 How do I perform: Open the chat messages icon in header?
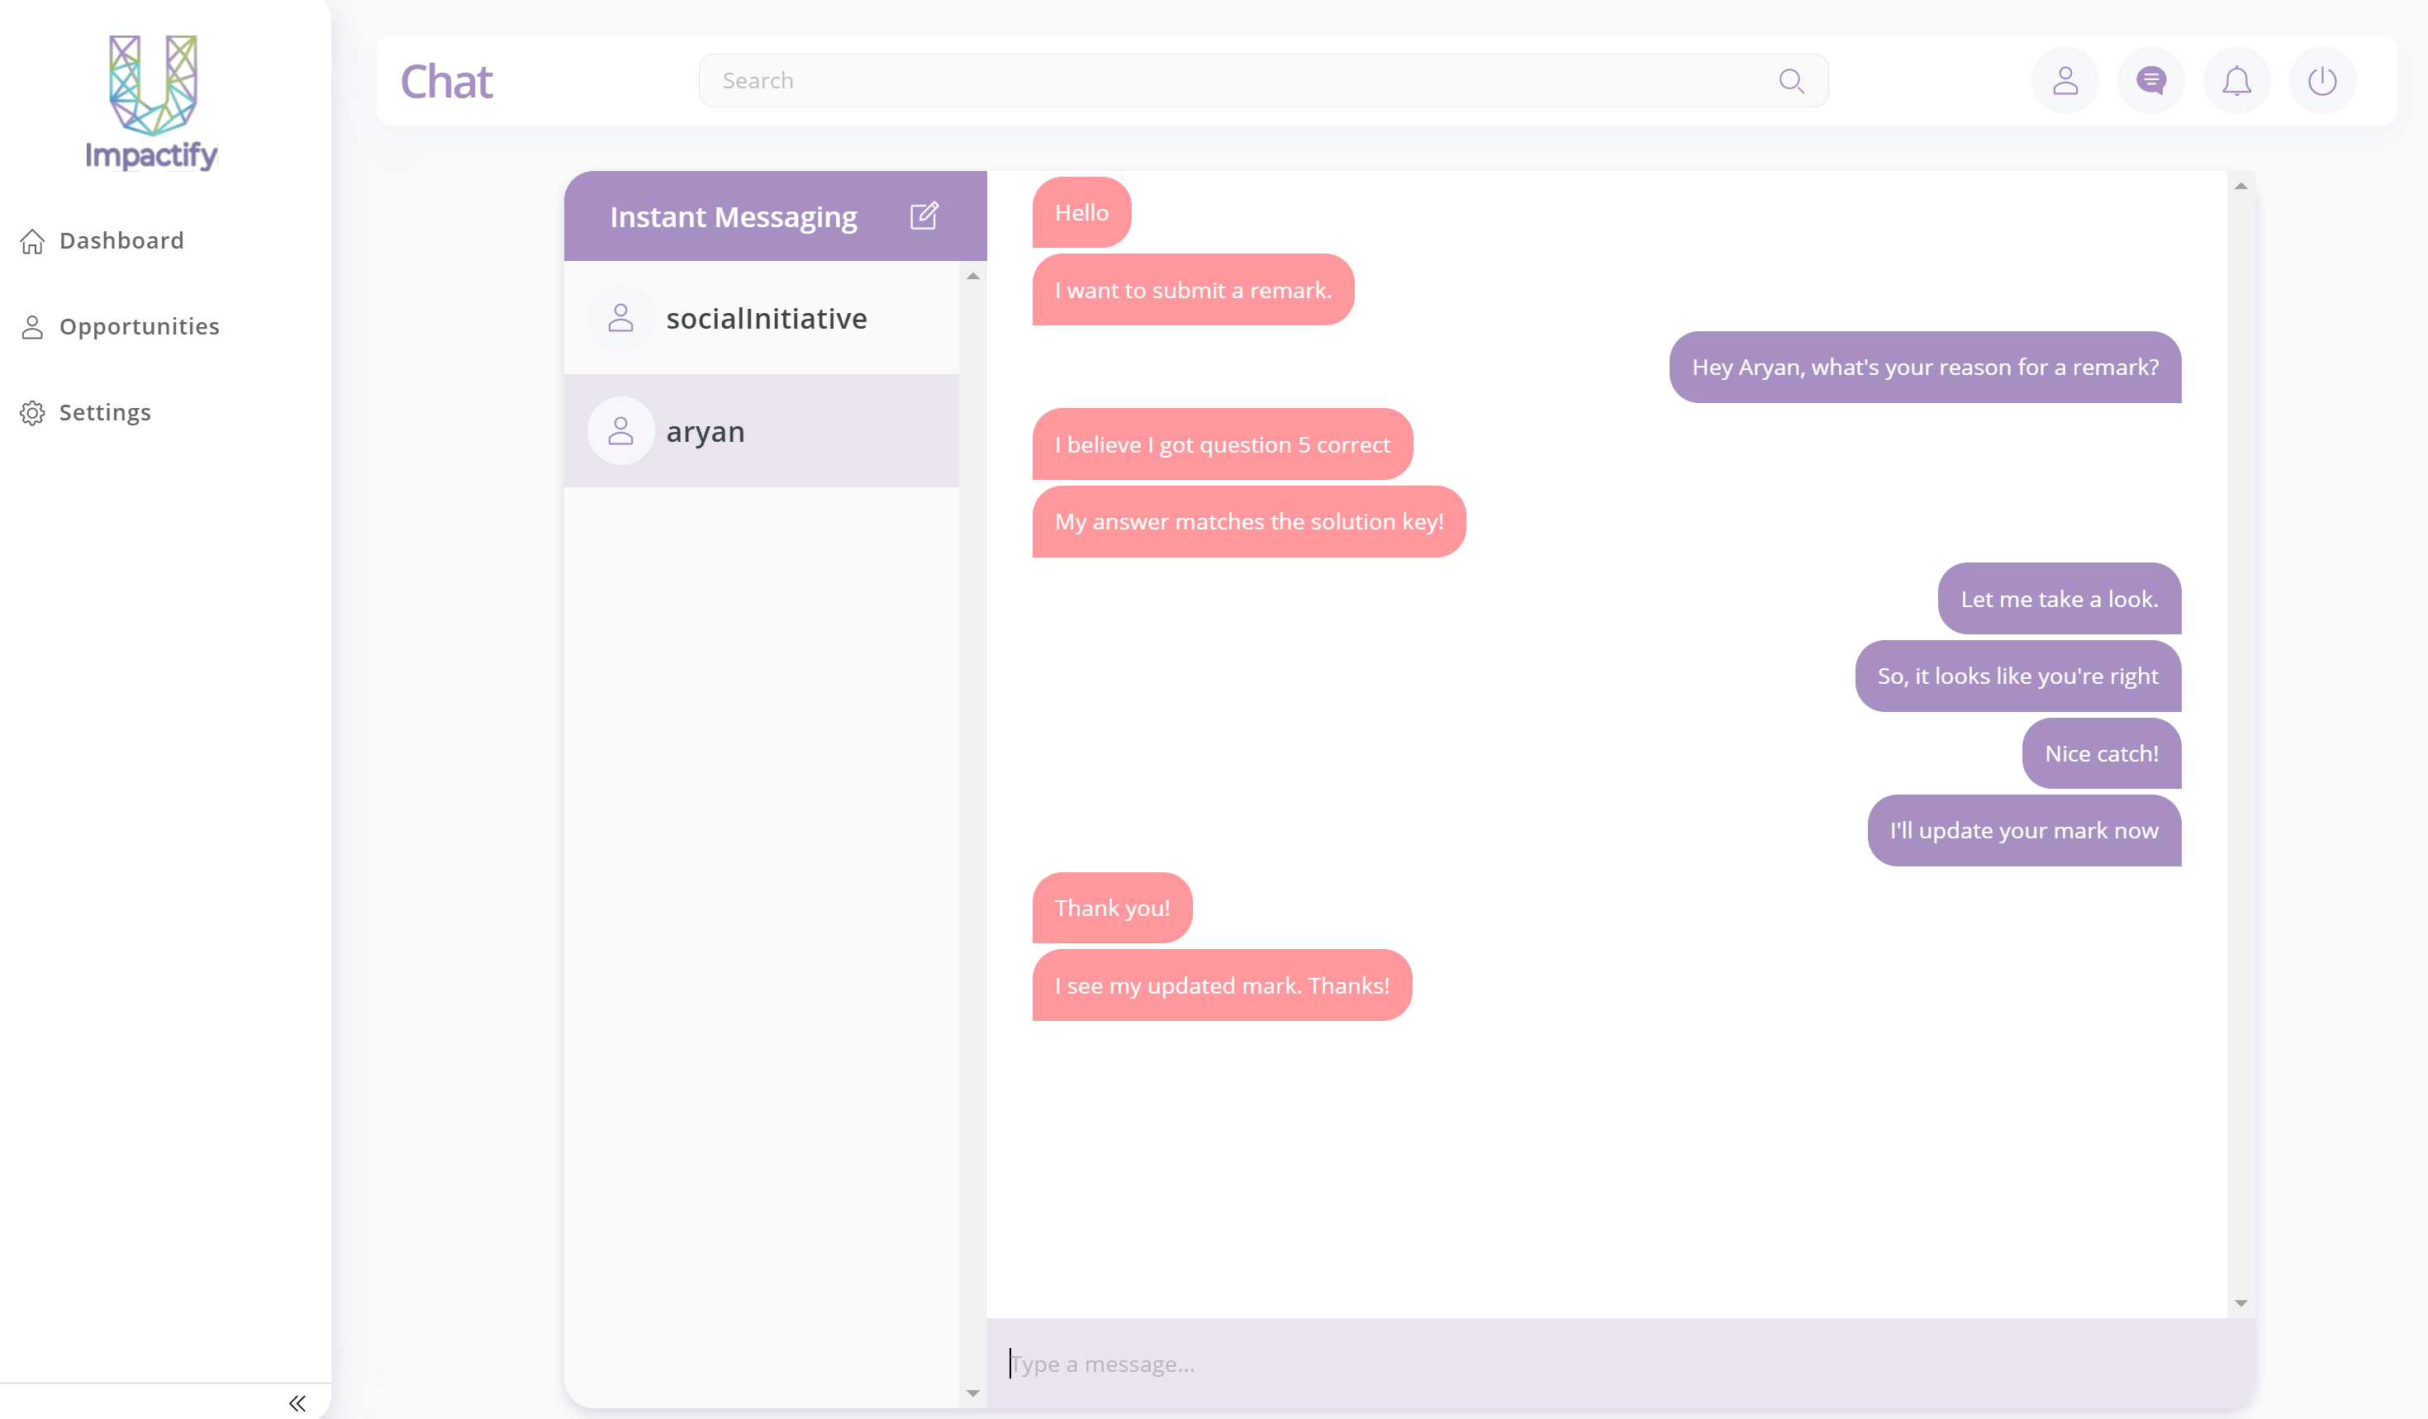2150,81
